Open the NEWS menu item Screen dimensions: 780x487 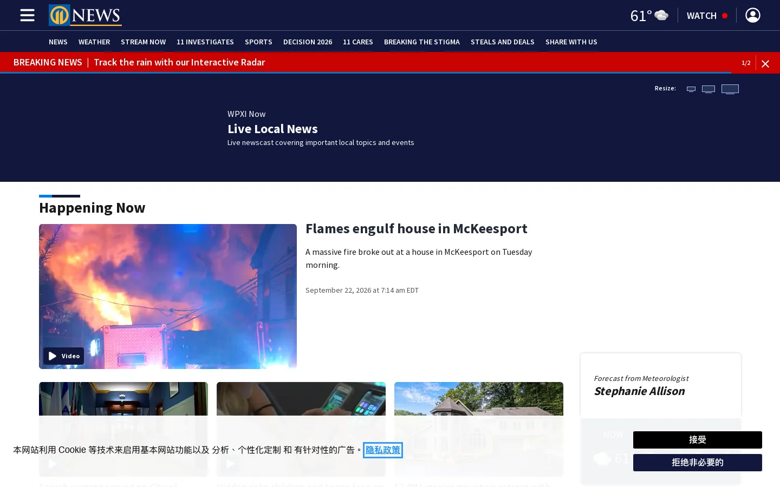(x=58, y=42)
